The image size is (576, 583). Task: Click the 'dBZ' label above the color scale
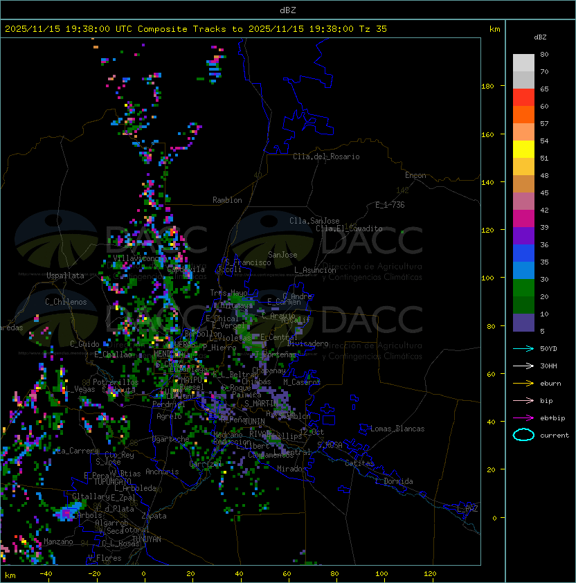pos(540,37)
